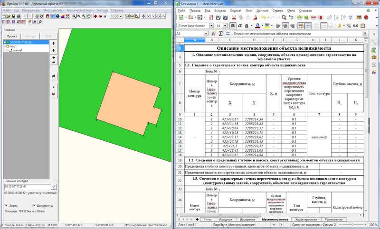This screenshot has height=229, width=380.
Task: Toggle the Документы checkbox
Action: pyautogui.click(x=34, y=206)
